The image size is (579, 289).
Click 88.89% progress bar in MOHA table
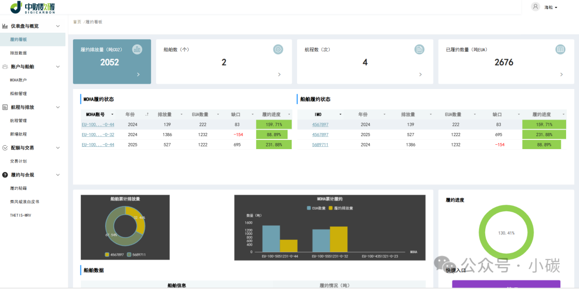click(272, 135)
